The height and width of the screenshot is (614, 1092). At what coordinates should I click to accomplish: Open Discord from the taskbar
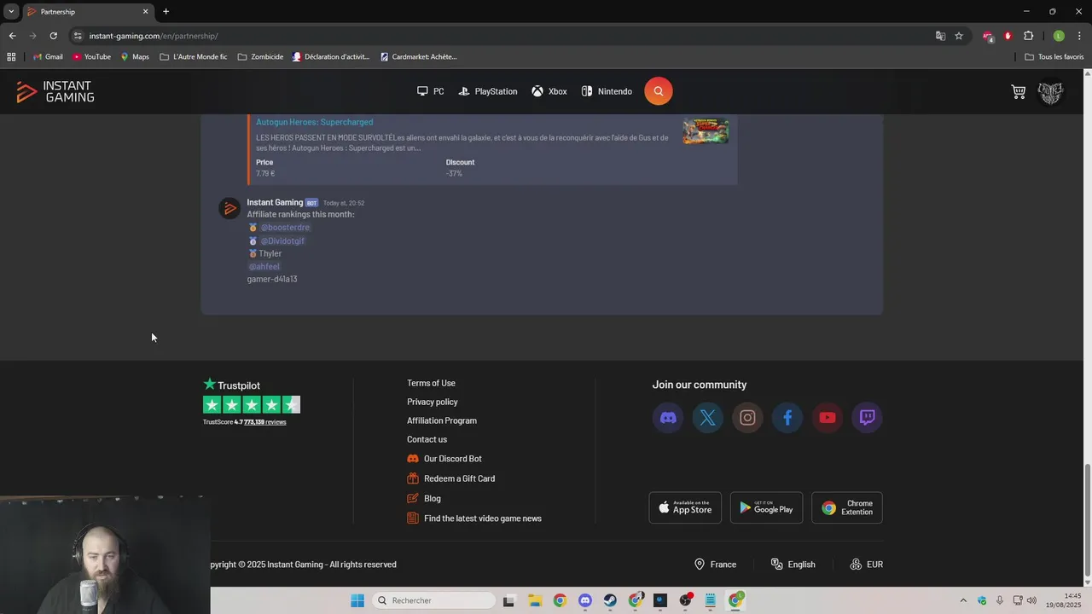tap(584, 600)
